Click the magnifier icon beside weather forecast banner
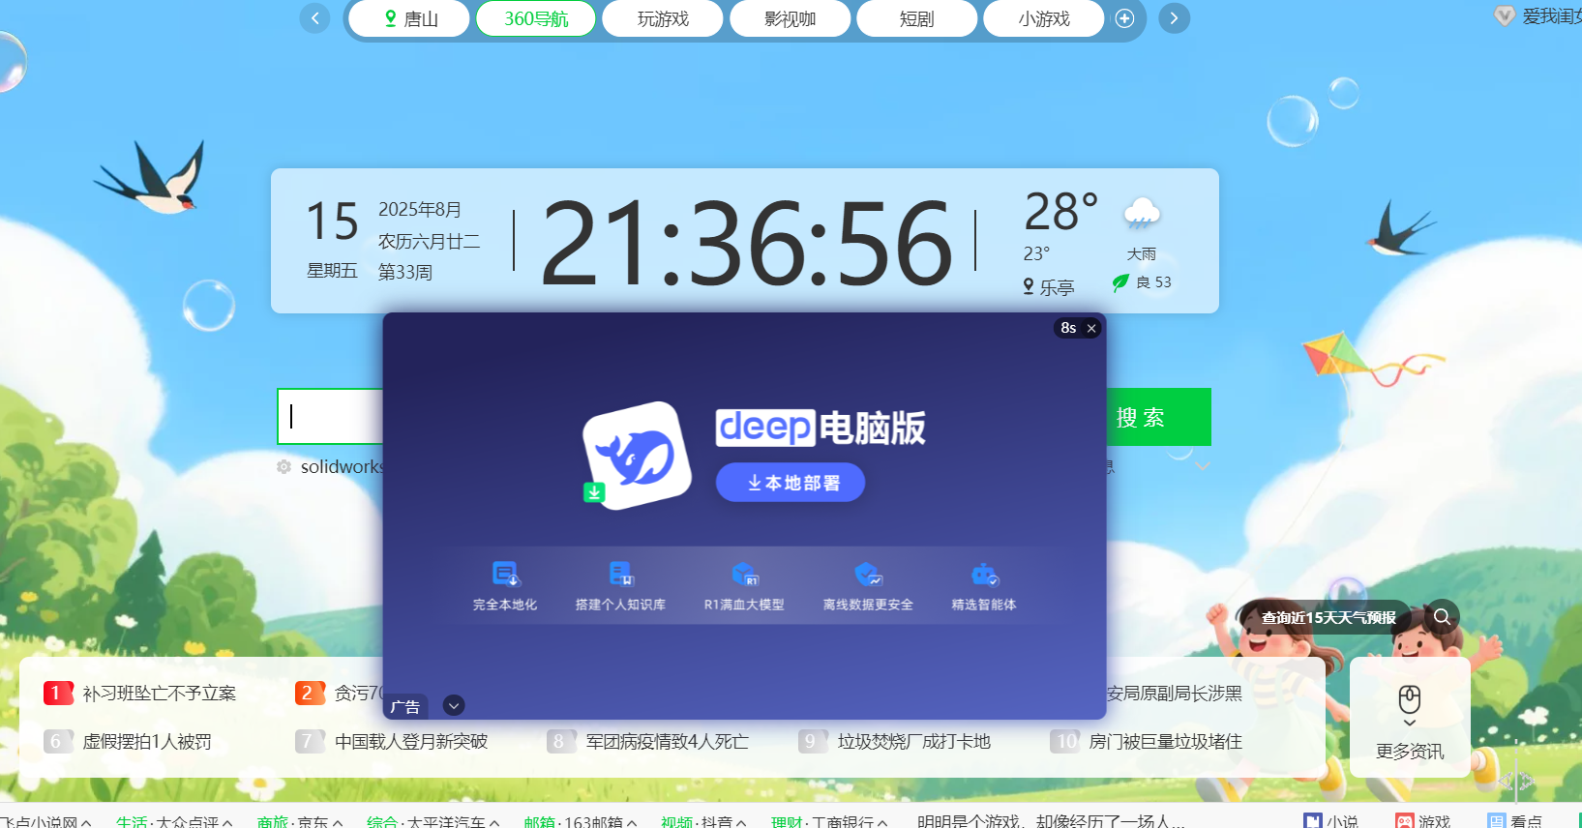 click(1442, 616)
